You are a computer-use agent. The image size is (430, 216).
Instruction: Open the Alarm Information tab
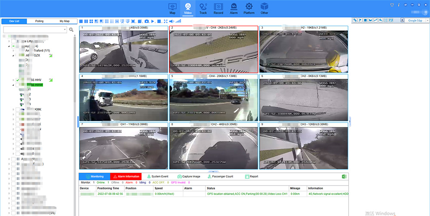(x=126, y=177)
